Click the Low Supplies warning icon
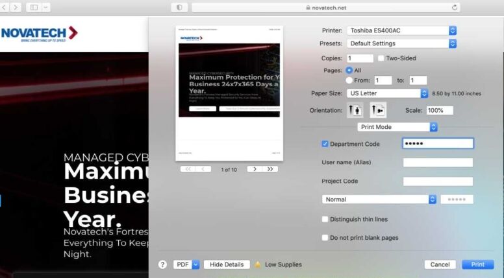504x278 pixels. click(257, 264)
